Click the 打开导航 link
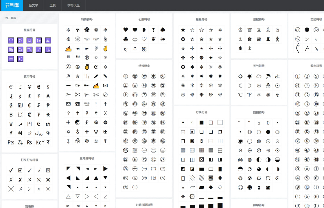Screen dimensions: 324x208 point(11,18)
